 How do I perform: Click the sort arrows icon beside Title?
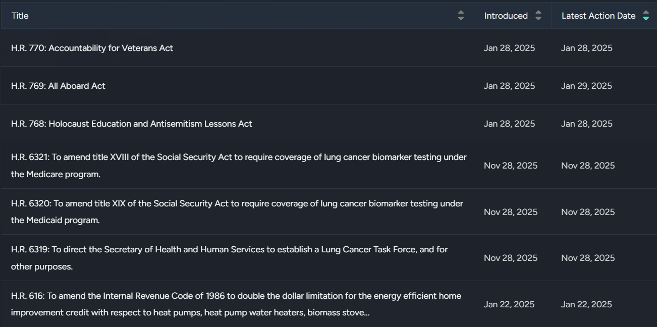[461, 16]
